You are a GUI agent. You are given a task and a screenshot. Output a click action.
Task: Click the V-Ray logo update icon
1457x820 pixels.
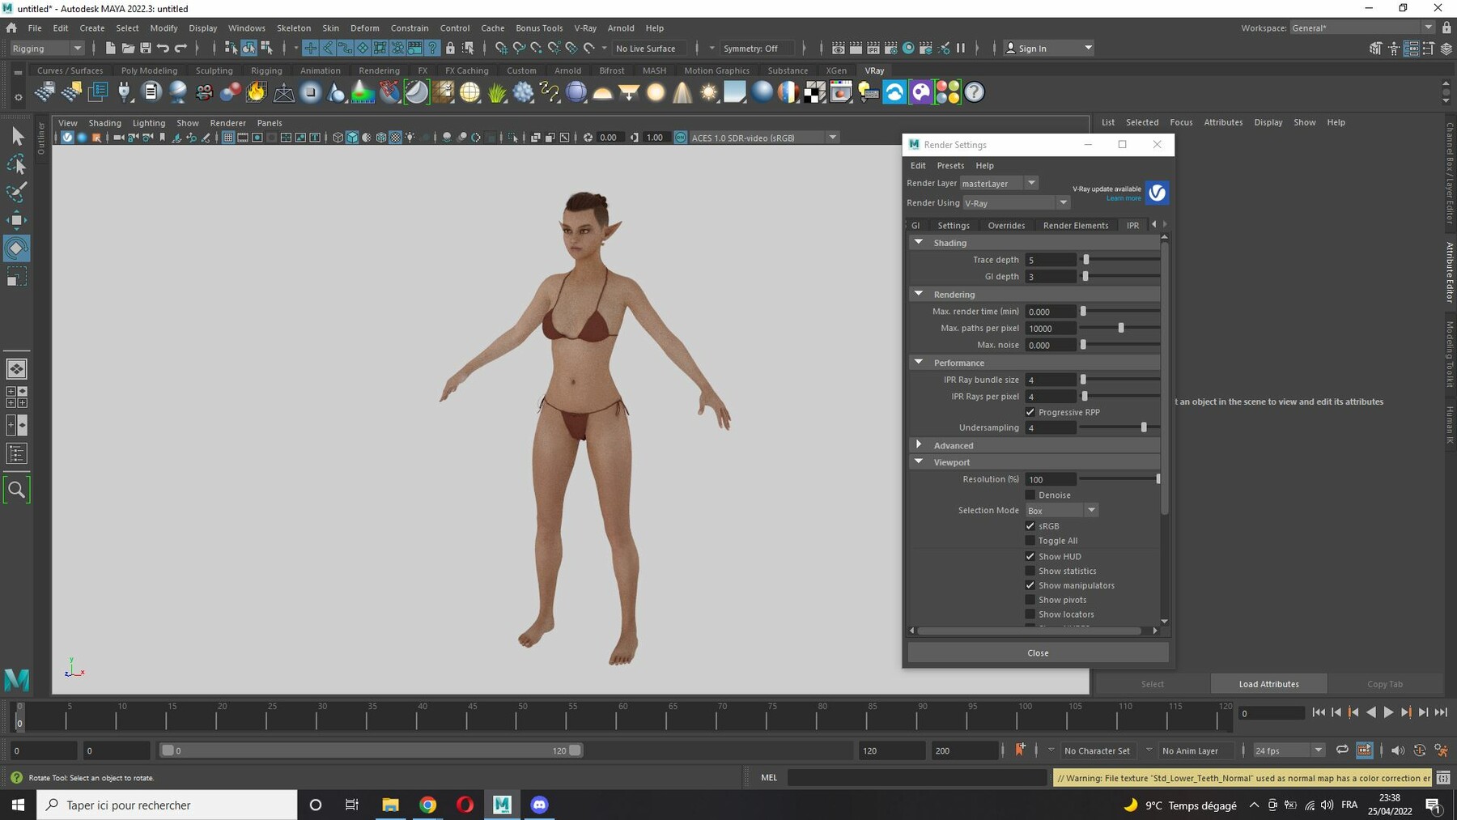pyautogui.click(x=1157, y=193)
